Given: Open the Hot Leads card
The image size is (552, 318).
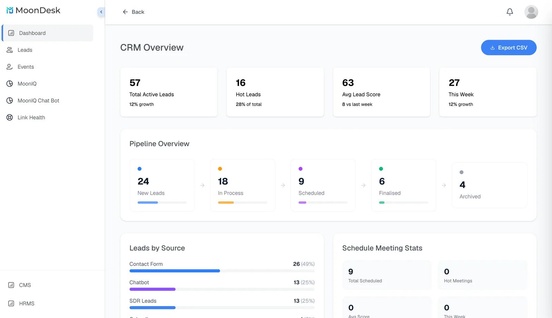Looking at the screenshot, I should [x=275, y=92].
